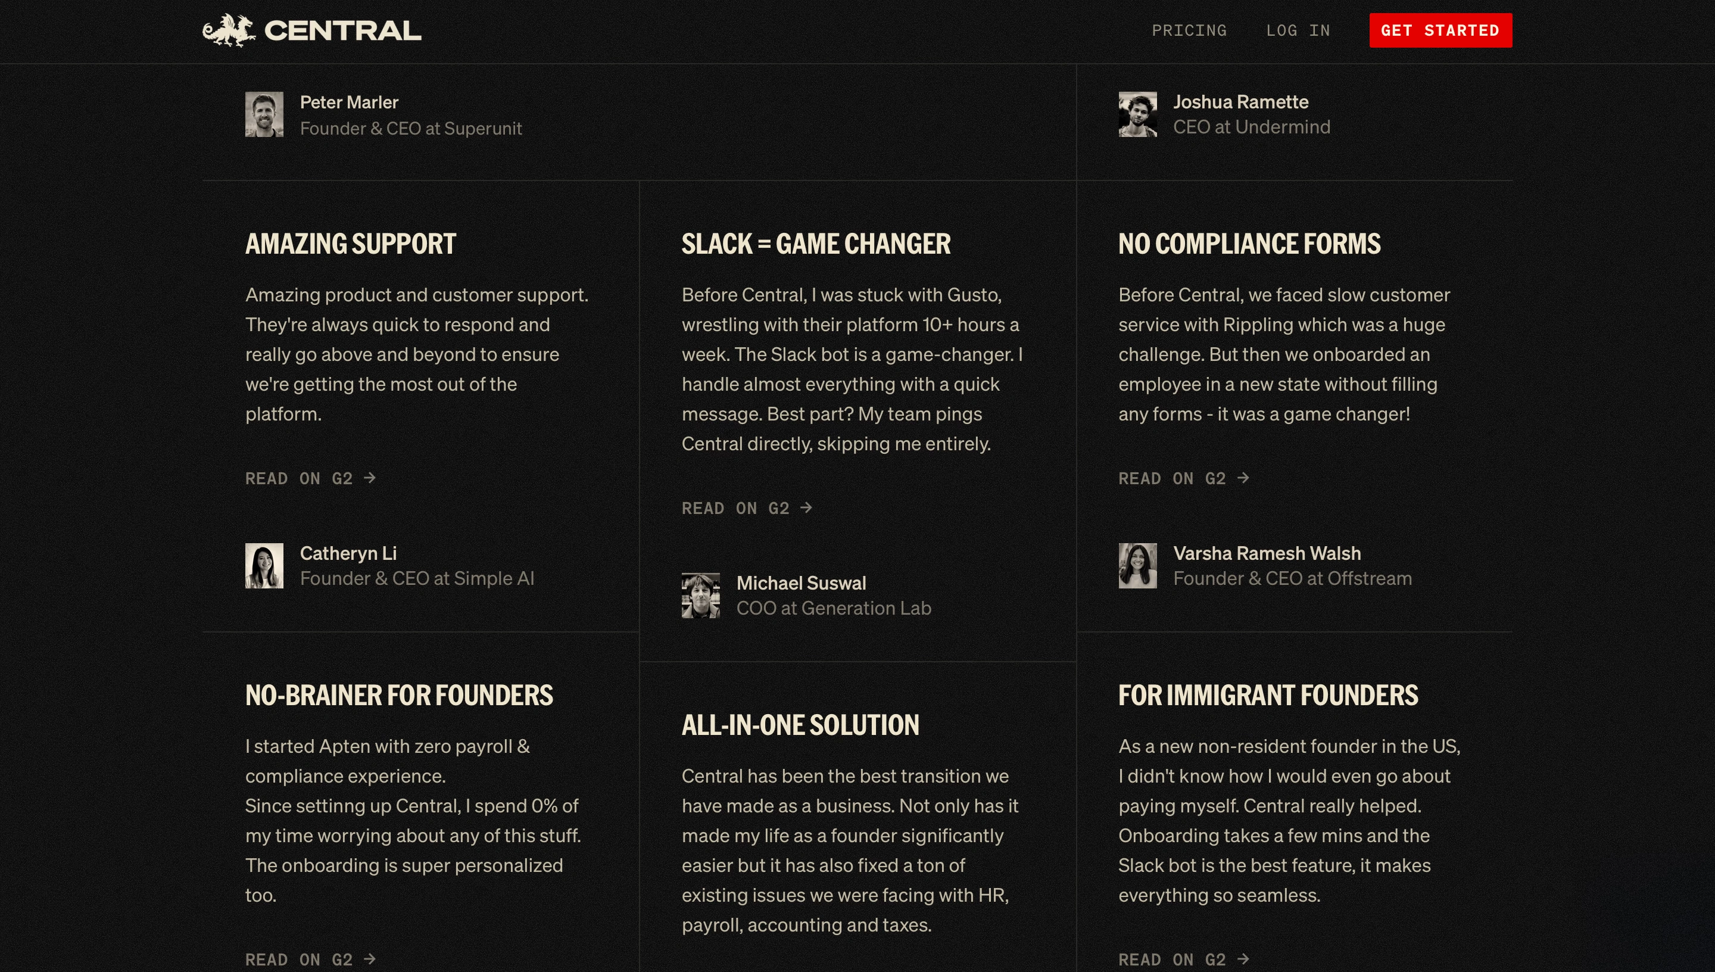Go to Log In
The width and height of the screenshot is (1715, 972).
coord(1298,31)
